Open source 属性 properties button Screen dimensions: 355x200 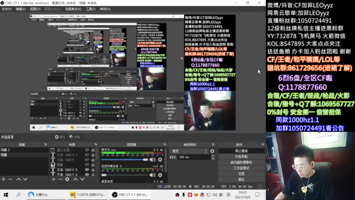[60, 137]
